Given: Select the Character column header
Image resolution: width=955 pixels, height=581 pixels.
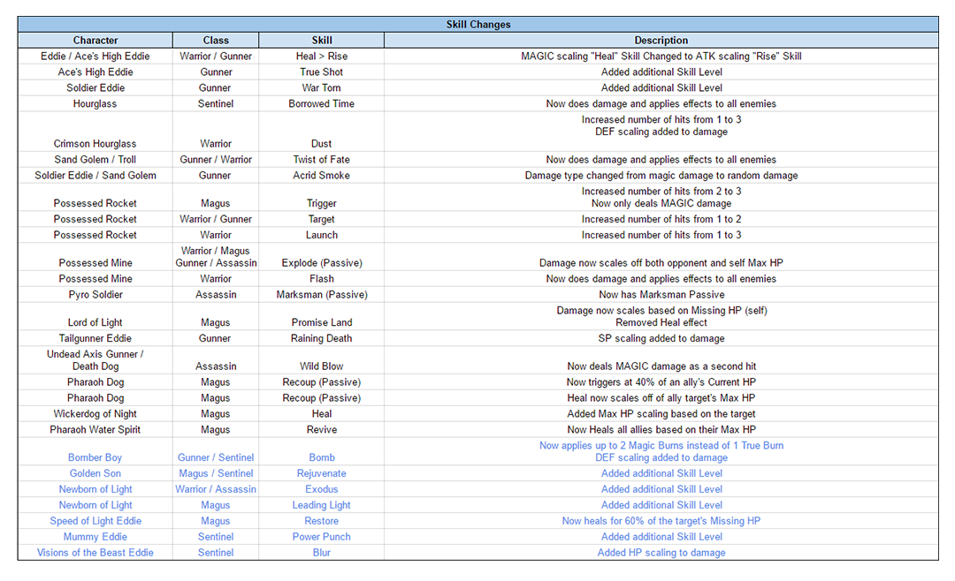Looking at the screenshot, I should (x=95, y=41).
